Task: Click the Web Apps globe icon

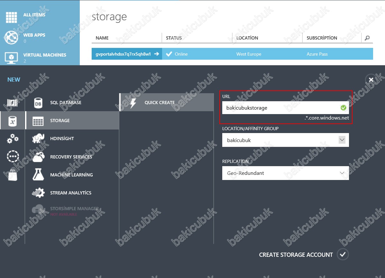Action: (11, 38)
